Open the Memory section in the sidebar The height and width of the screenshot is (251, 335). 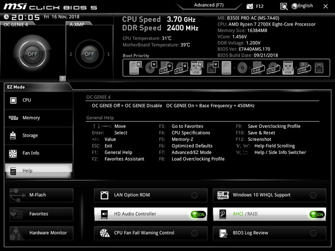pos(39,118)
